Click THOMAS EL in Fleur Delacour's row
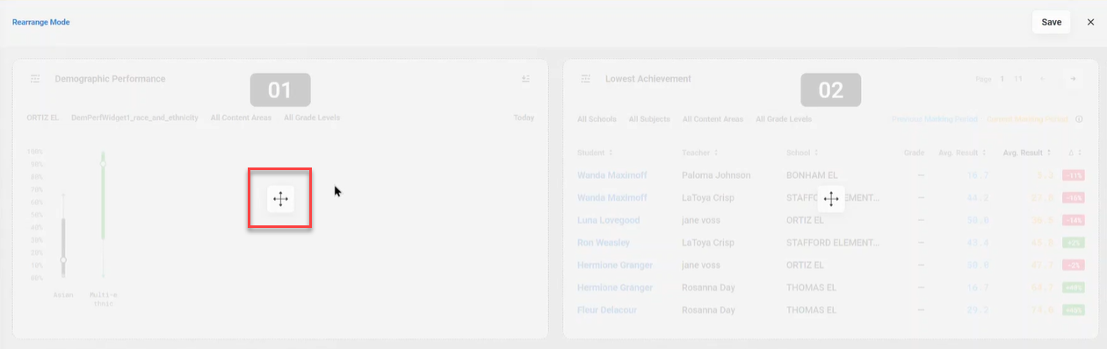This screenshot has height=349, width=1107. 810,310
